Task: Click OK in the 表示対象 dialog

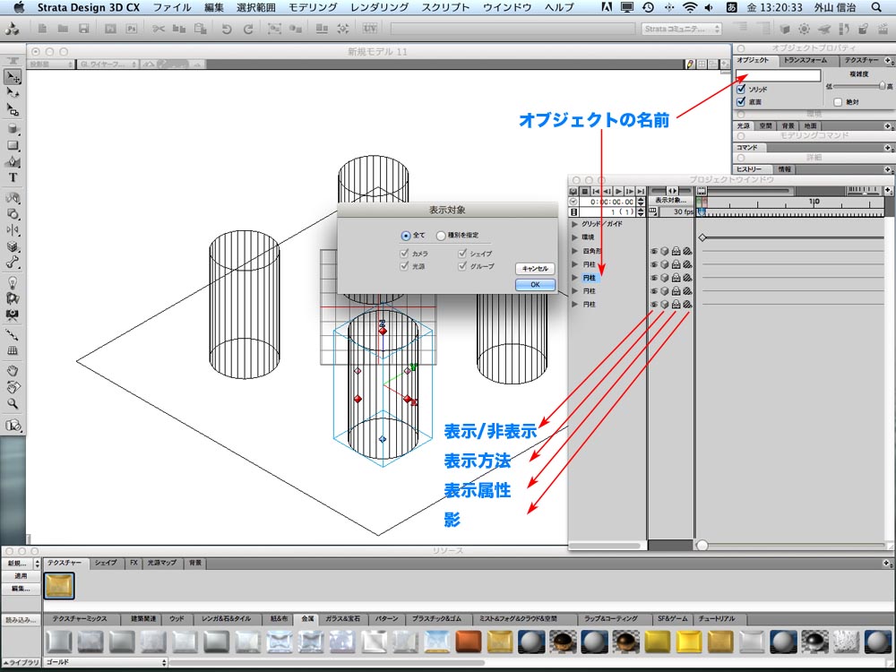Action: coord(535,284)
